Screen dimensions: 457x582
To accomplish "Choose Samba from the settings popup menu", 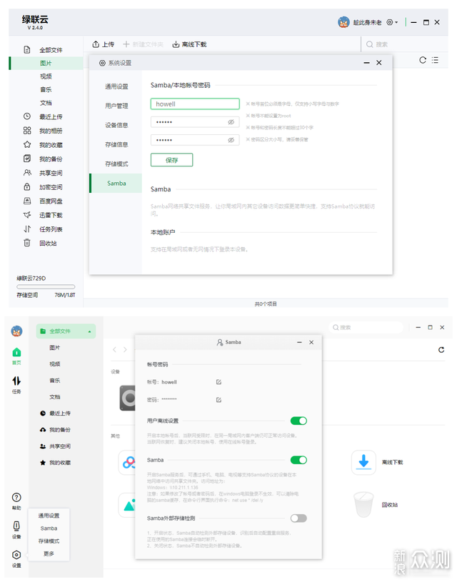I will pyautogui.click(x=49, y=528).
